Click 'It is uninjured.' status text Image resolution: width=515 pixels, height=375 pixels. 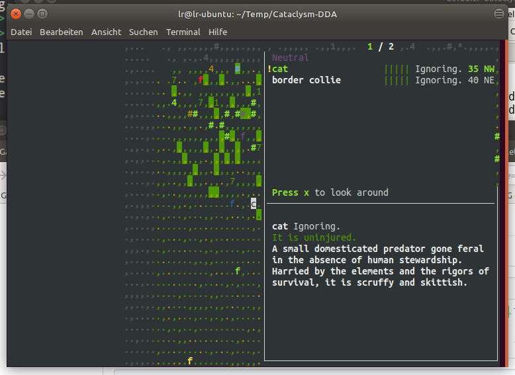pos(314,237)
